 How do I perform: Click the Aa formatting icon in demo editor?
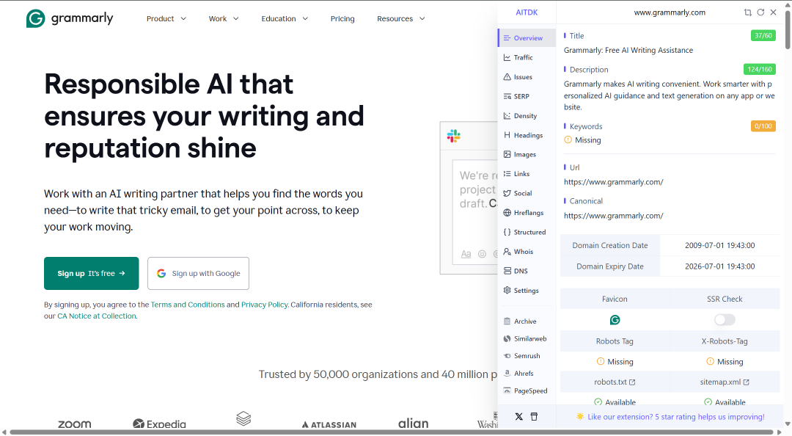pyautogui.click(x=466, y=254)
